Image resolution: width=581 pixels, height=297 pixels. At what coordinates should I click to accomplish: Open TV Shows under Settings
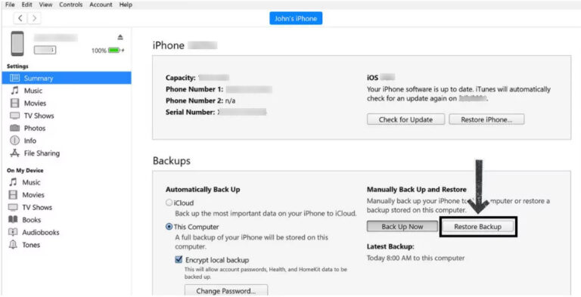point(39,116)
